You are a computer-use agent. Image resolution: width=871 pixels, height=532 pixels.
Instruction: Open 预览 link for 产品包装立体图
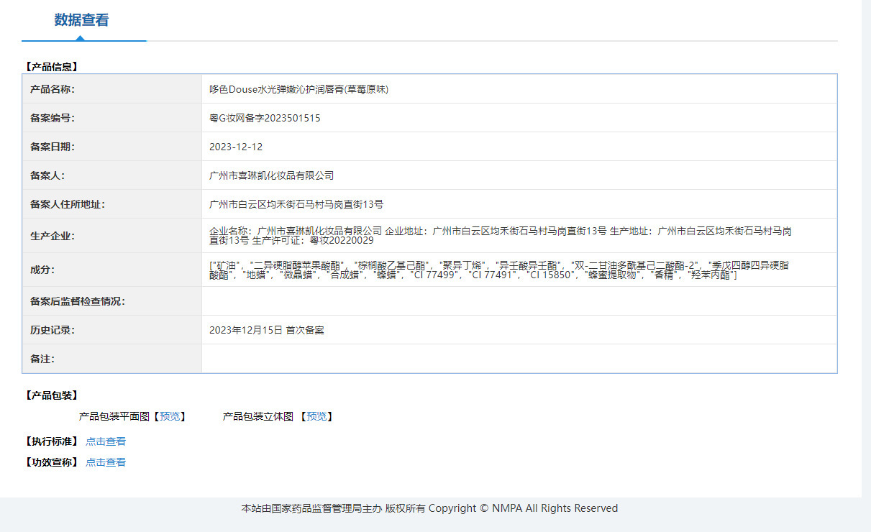point(316,416)
